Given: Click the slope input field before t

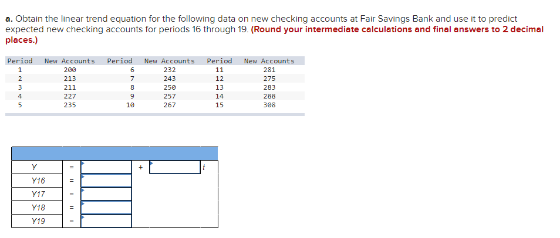Looking at the screenshot, I should [x=175, y=167].
